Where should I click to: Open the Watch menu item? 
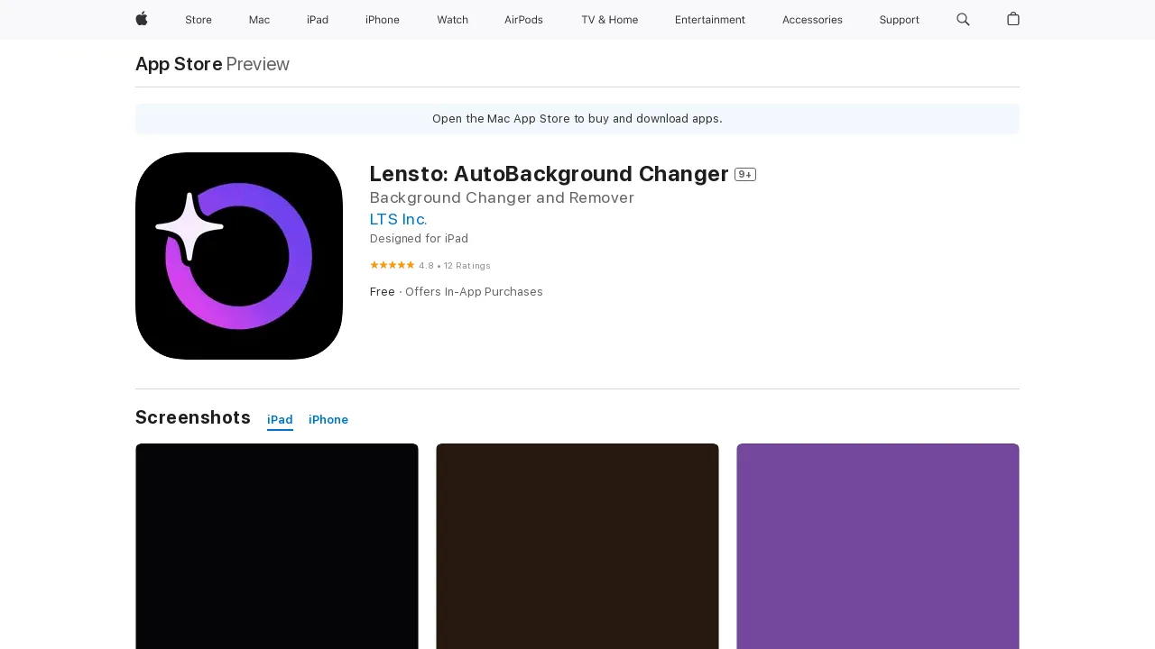[x=452, y=20]
